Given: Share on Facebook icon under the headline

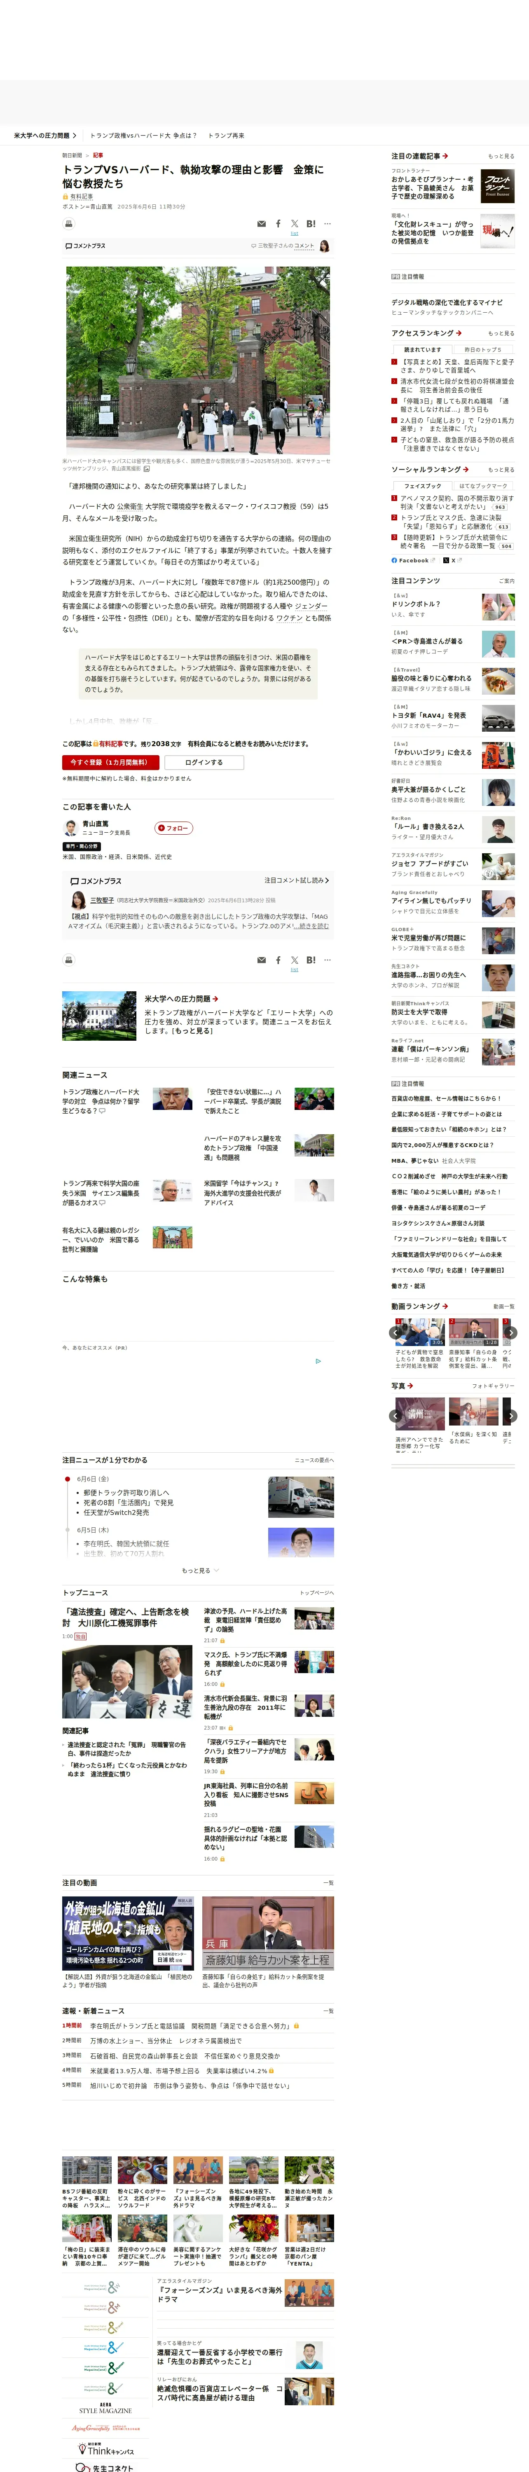Looking at the screenshot, I should pyautogui.click(x=279, y=224).
